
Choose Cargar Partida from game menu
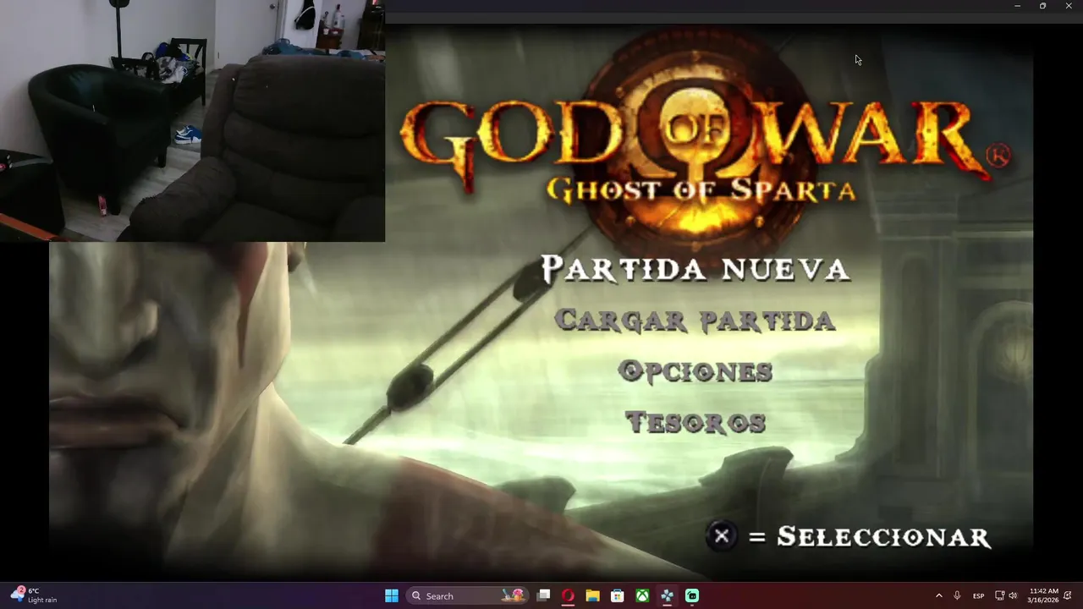pos(695,321)
